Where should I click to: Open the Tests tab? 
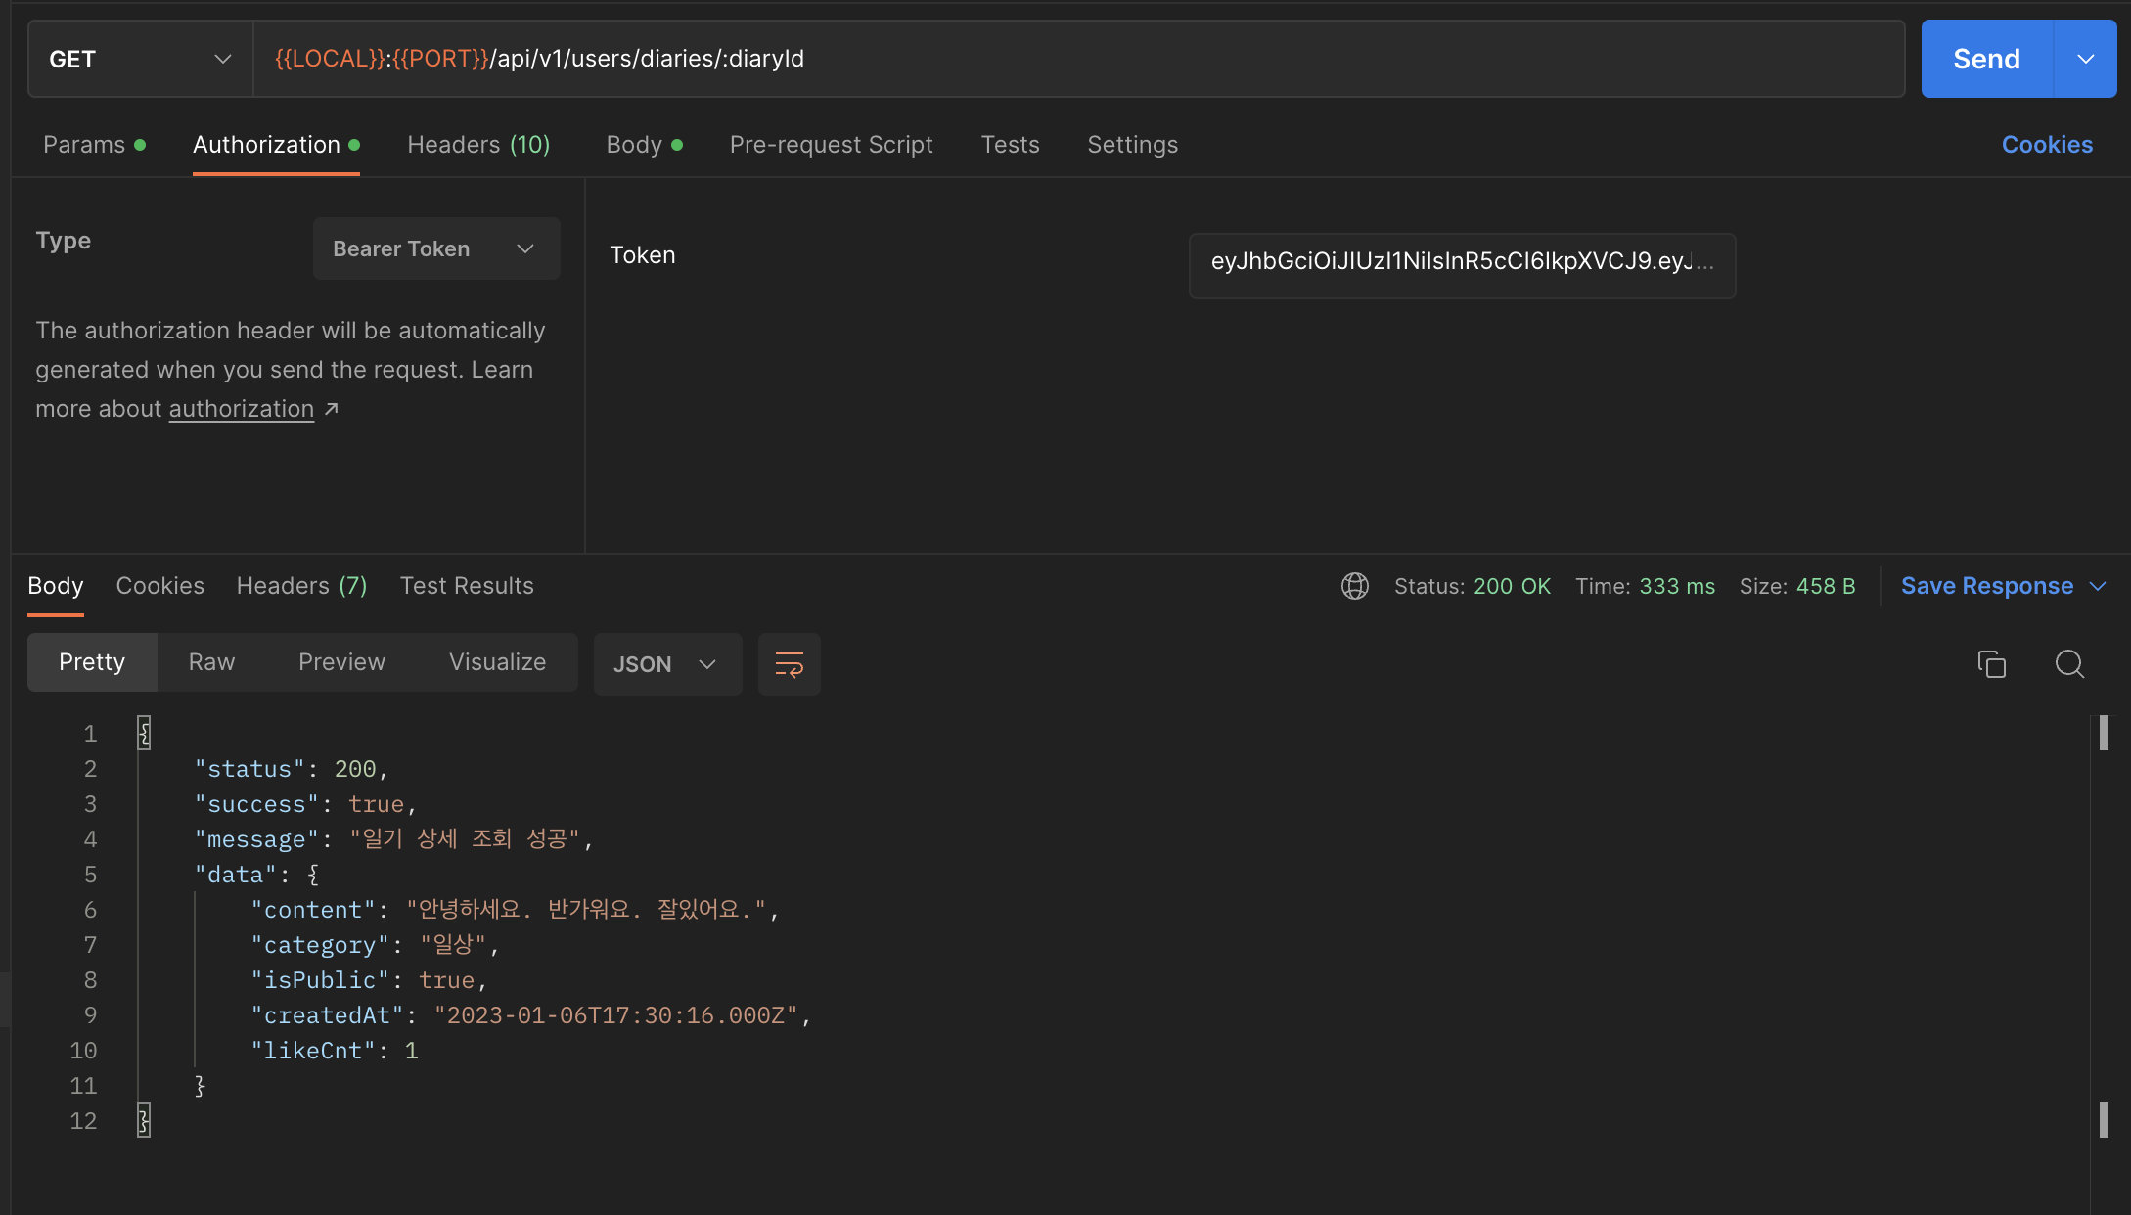coord(1010,145)
